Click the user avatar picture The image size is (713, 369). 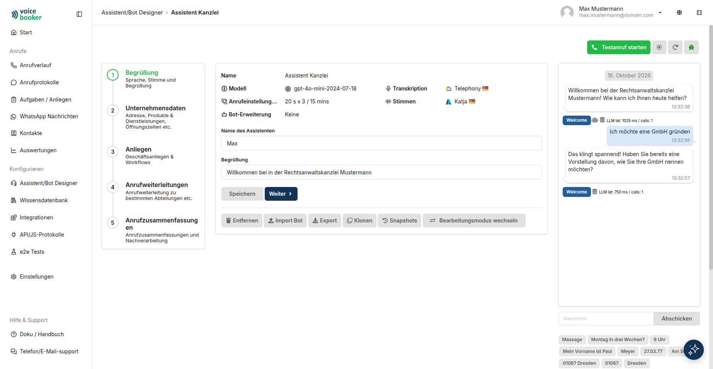(x=567, y=12)
